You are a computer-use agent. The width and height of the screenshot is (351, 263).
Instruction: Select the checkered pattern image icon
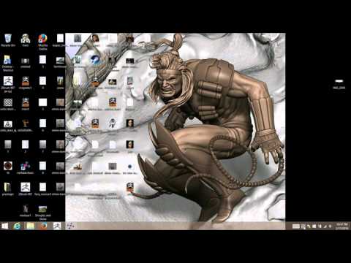pos(8,104)
